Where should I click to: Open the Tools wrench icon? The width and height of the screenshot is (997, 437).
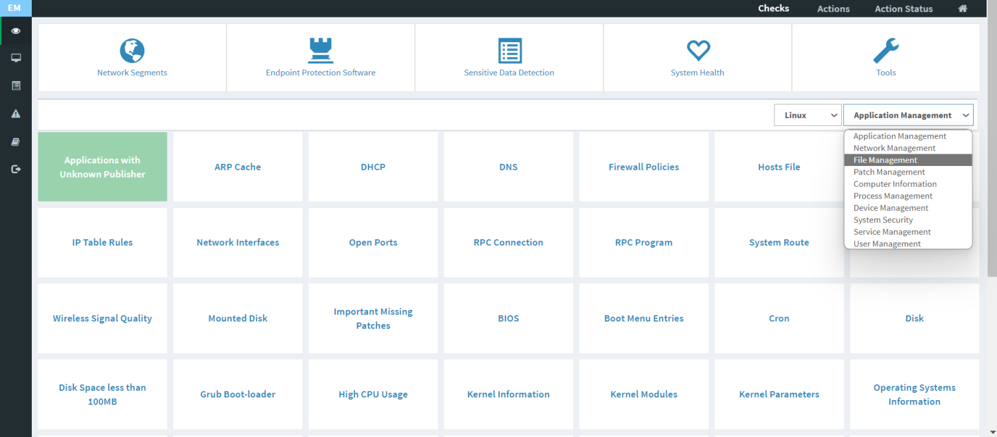point(885,51)
